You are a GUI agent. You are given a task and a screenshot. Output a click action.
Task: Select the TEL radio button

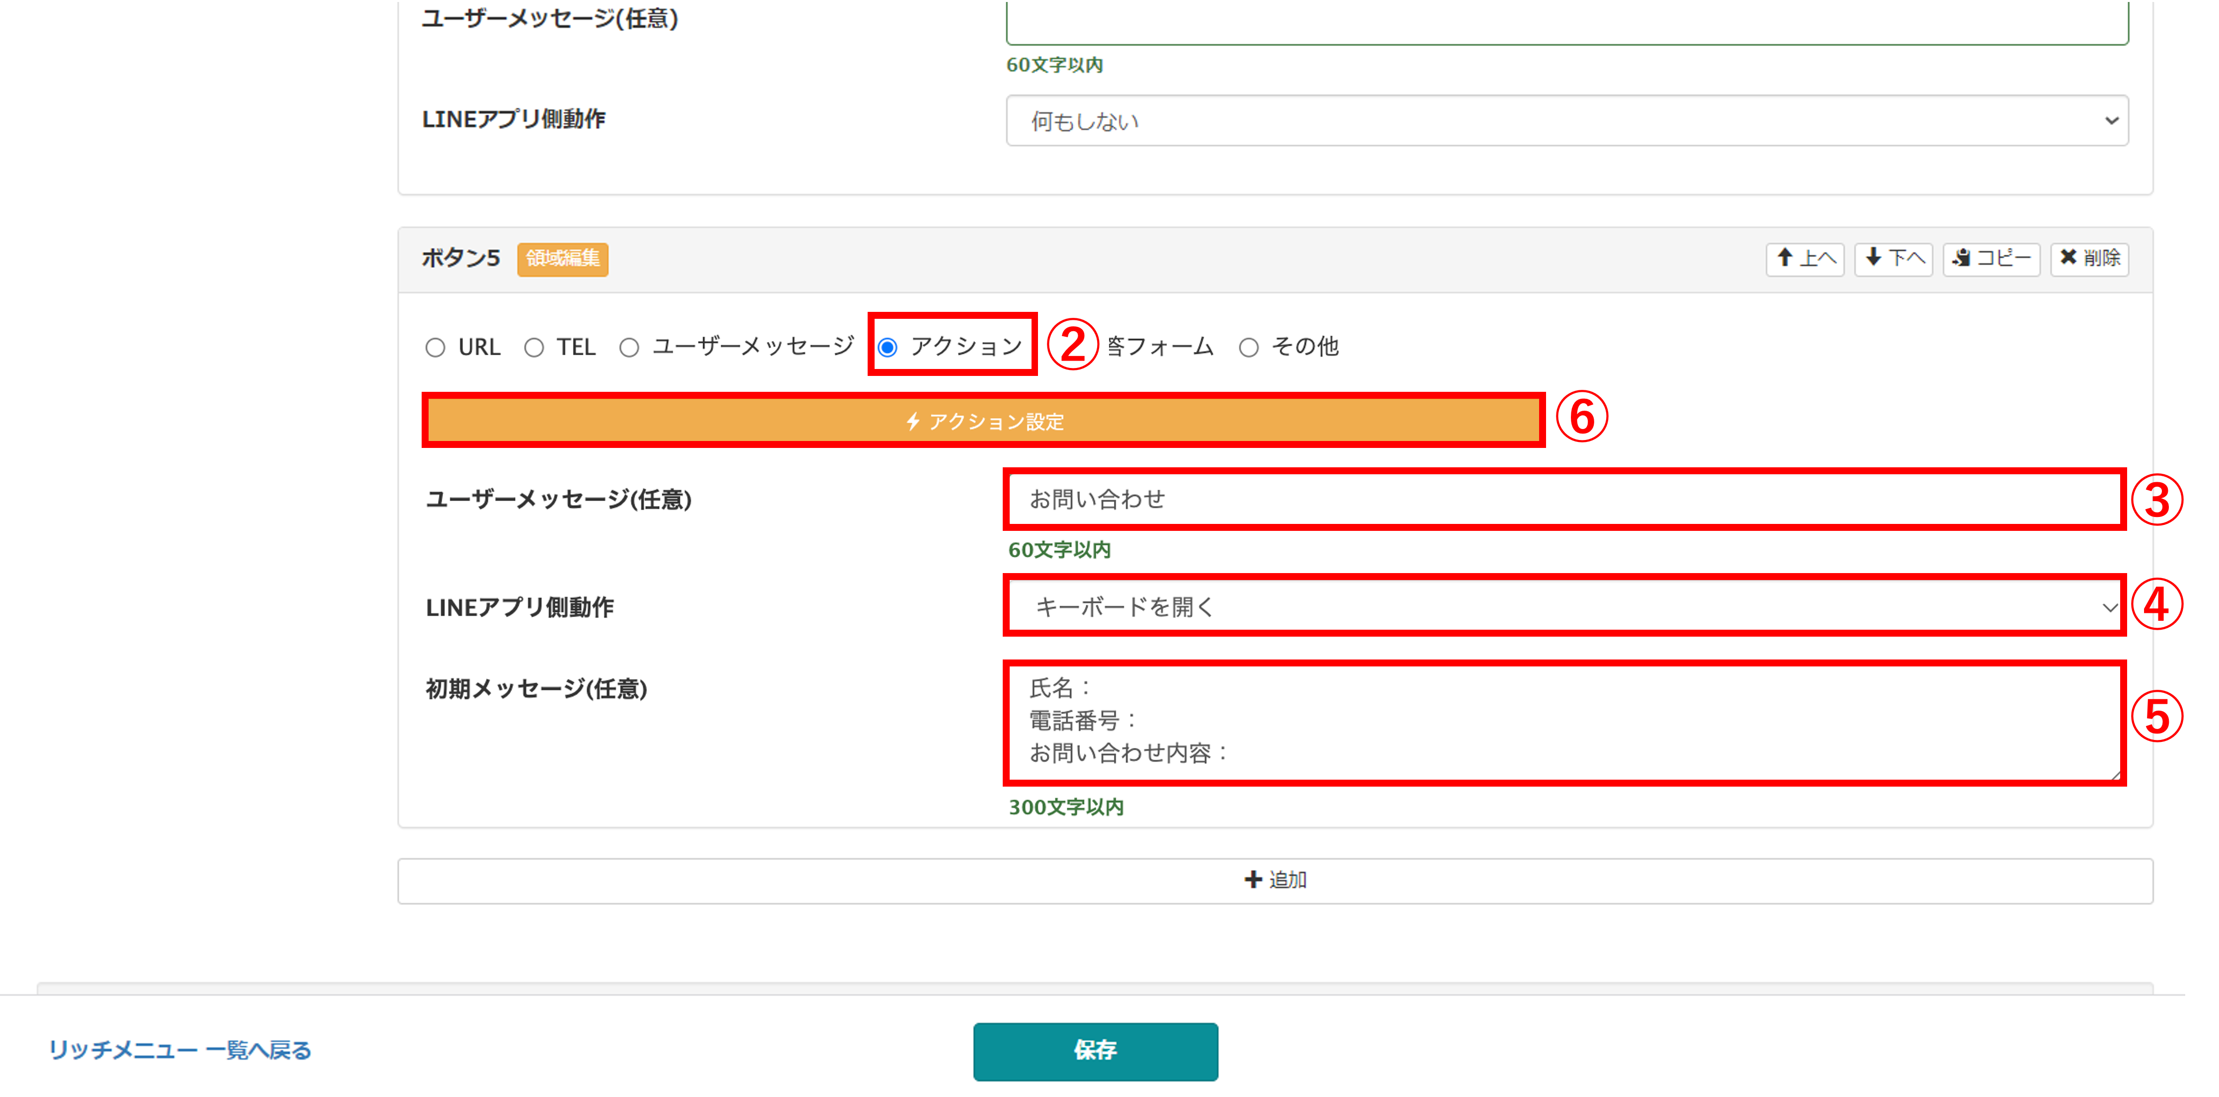coord(534,347)
